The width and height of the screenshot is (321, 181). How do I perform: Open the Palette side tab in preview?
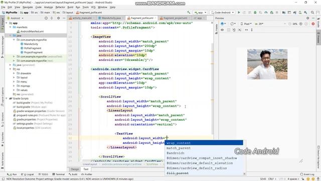pos(217,29)
